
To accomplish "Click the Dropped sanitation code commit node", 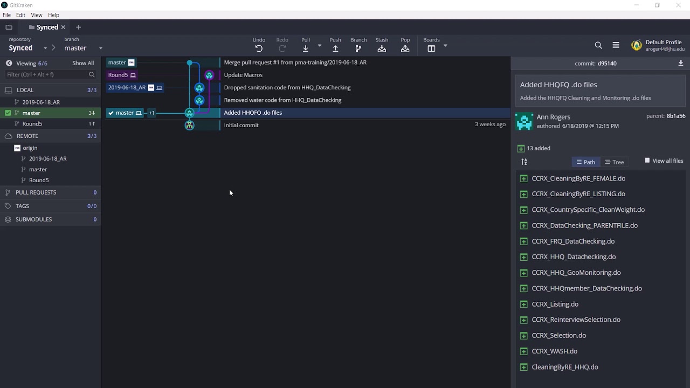I will (199, 87).
